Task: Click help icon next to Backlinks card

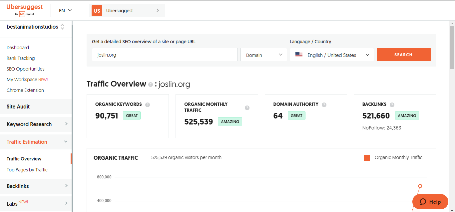Action: [x=392, y=105]
